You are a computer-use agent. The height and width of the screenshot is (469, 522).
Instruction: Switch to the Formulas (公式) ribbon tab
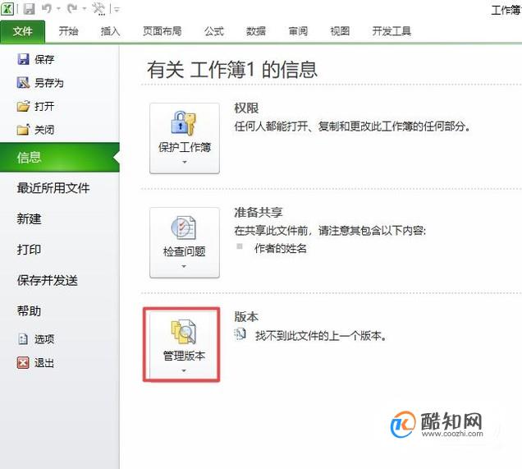point(213,31)
